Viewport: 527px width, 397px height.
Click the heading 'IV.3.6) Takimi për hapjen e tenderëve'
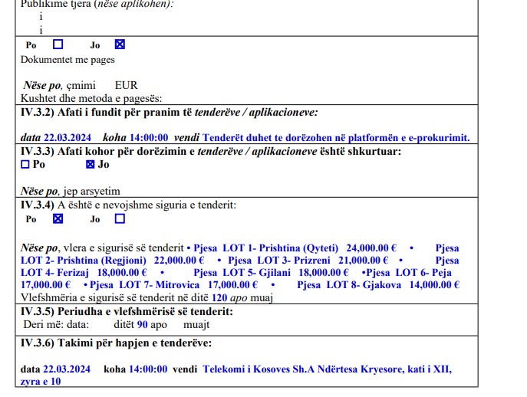coord(117,343)
